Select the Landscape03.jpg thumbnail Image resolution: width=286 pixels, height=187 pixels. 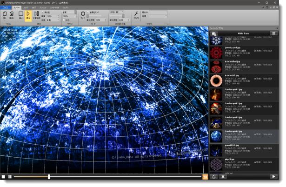click(x=216, y=123)
